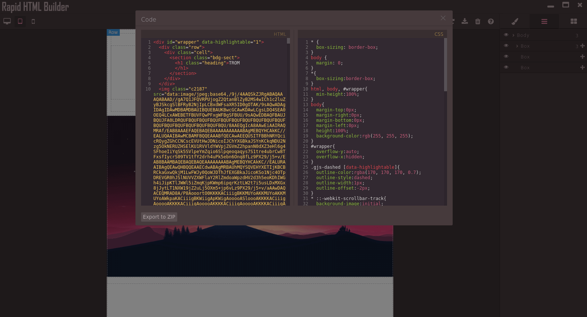Click move handle of last Box layer

click(582, 67)
